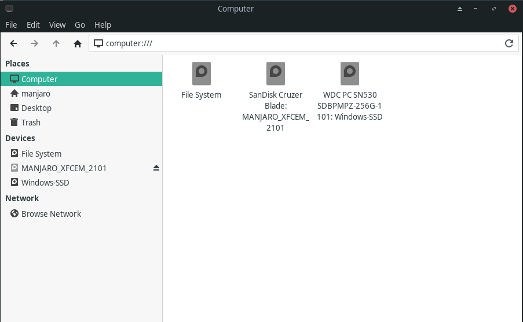This screenshot has height=322, width=523.
Task: Open the Edit menu
Action: (33, 25)
